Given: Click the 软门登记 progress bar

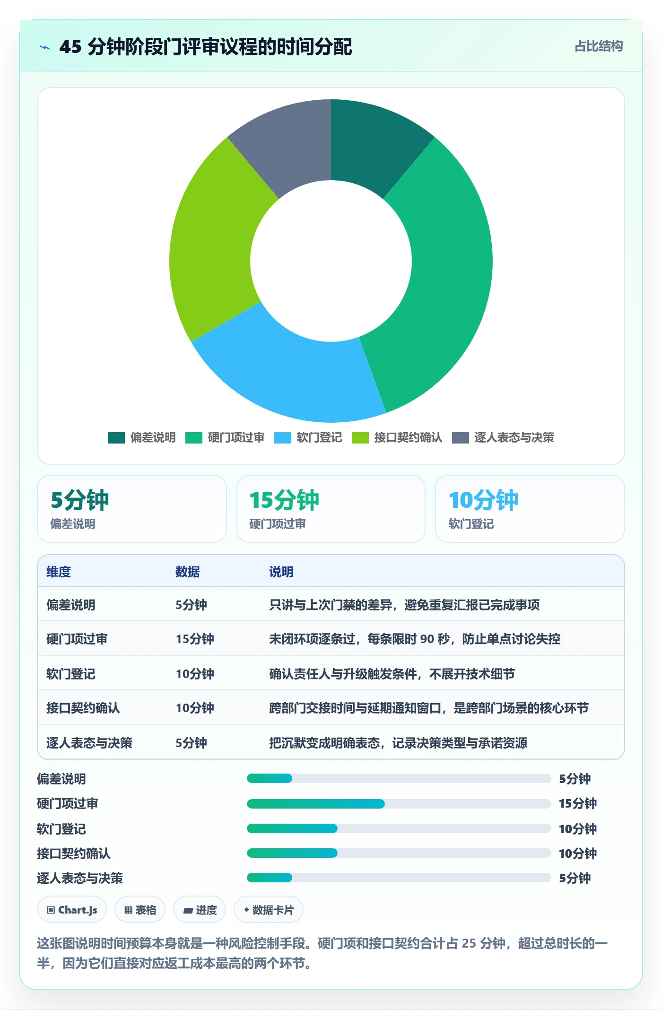Looking at the screenshot, I should 399,828.
